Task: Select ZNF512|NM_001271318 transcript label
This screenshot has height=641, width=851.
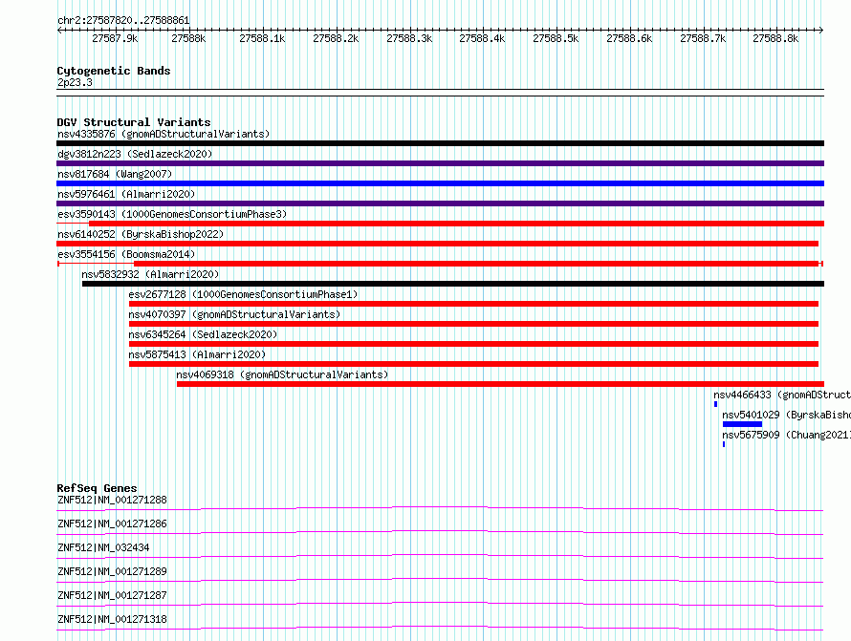Action: tap(112, 619)
